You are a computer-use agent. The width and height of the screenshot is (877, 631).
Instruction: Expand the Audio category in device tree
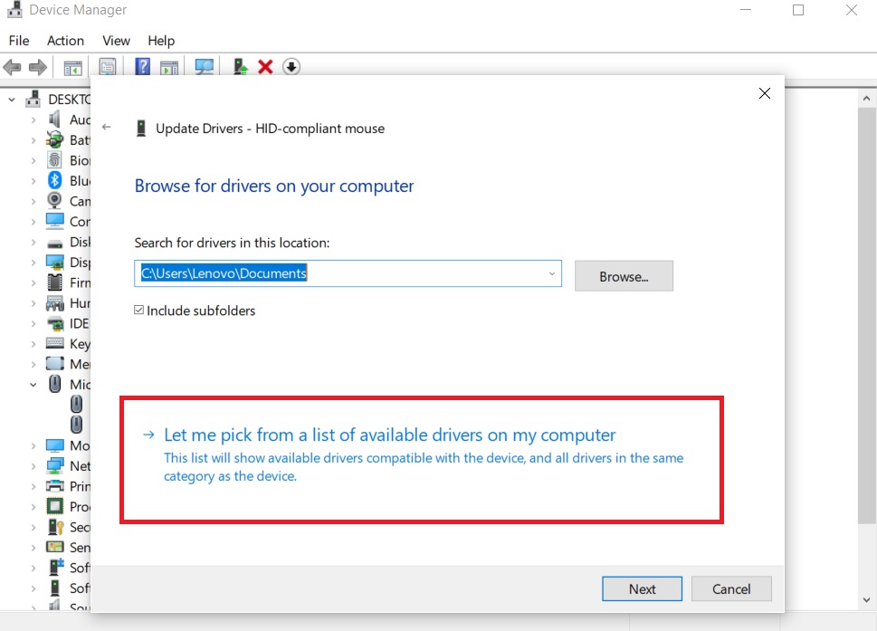tap(33, 120)
